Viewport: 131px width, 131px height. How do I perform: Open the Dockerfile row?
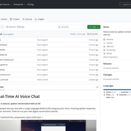[x=50, y=50]
